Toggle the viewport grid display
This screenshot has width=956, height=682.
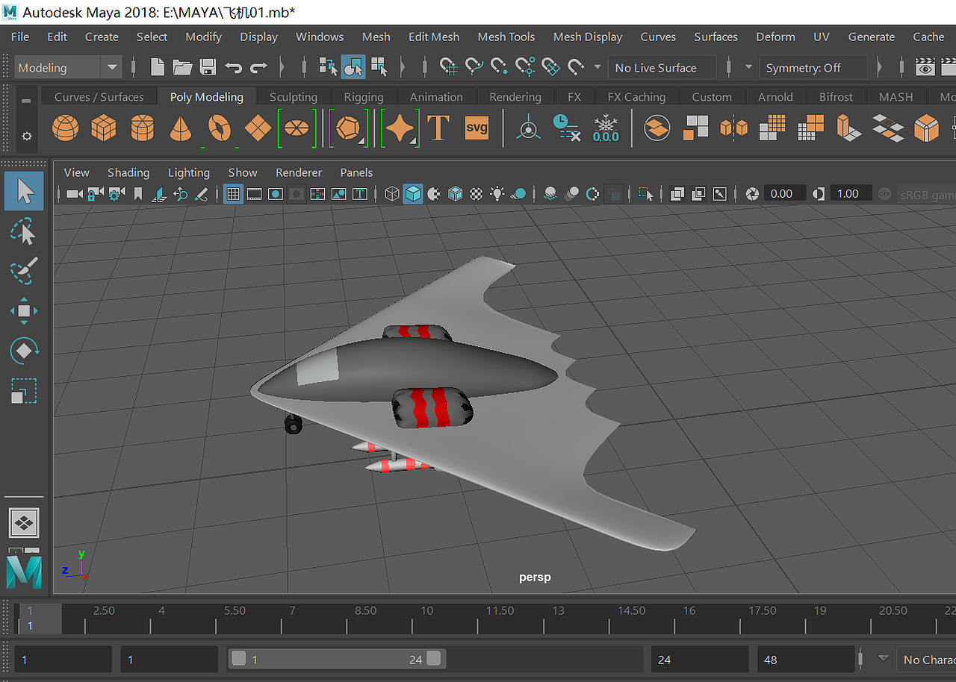point(233,194)
